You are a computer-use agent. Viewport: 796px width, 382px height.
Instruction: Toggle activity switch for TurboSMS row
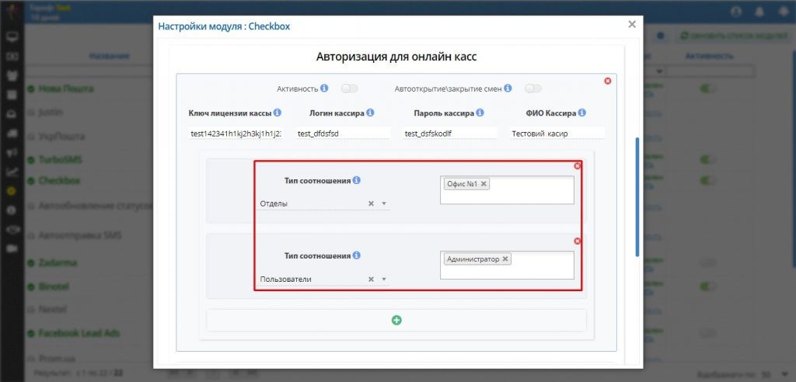pyautogui.click(x=707, y=160)
